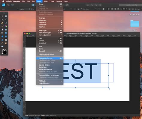
Task: Switch to the Export Persona icon
Action: tap(13, 5)
